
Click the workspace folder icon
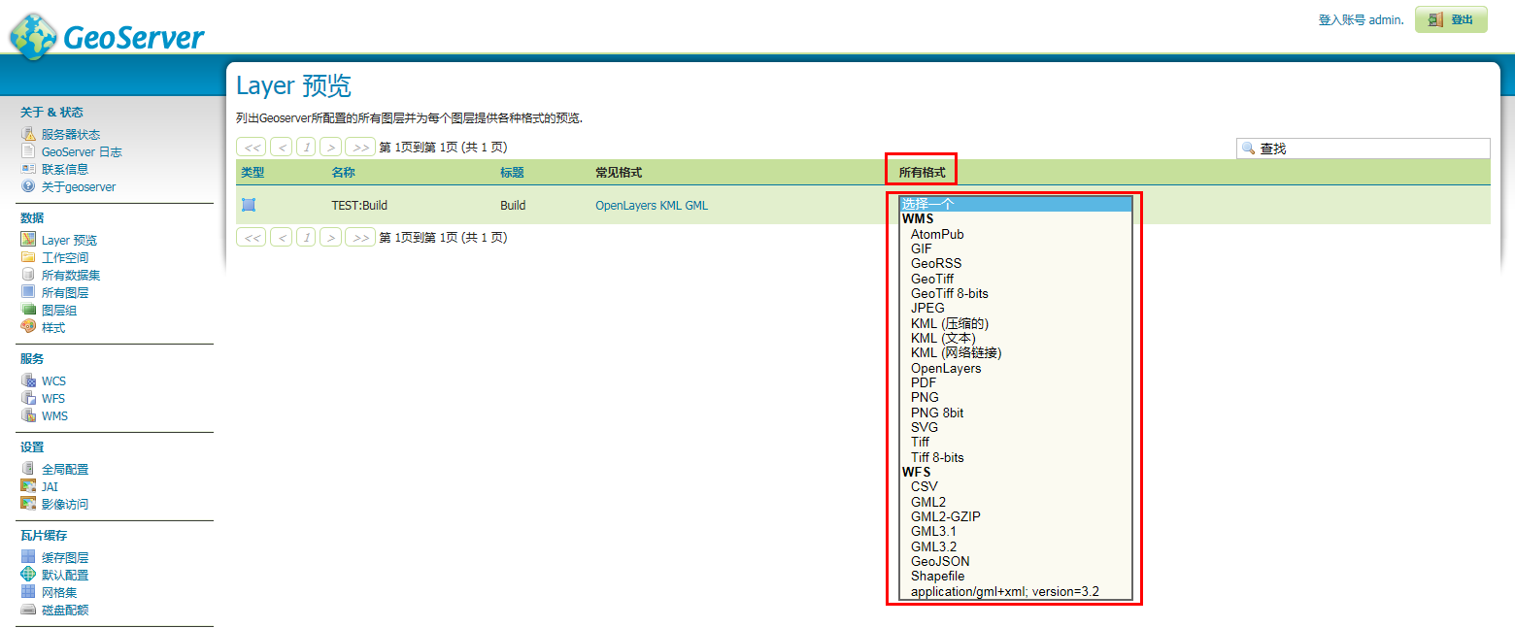28,257
